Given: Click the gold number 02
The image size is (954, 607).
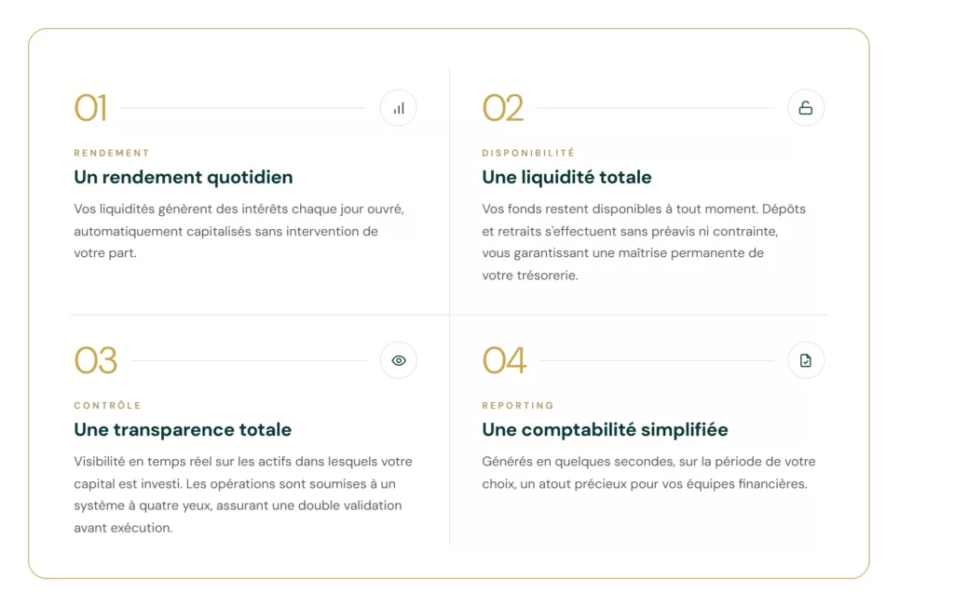Looking at the screenshot, I should tap(502, 108).
